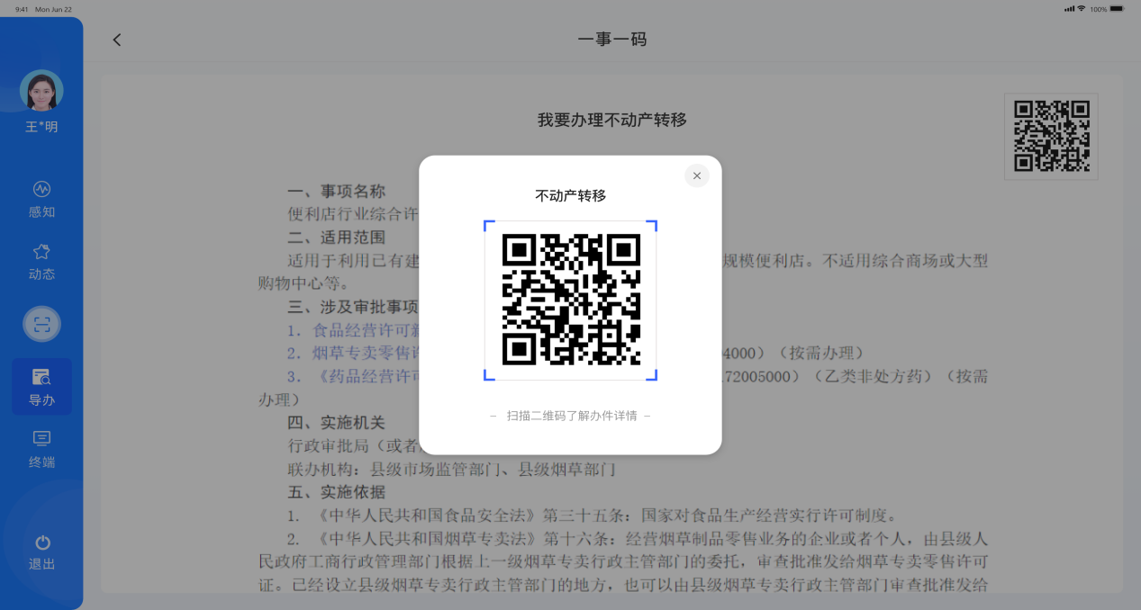Check the battery icon in status bar
The image size is (1141, 610).
pos(1117,9)
